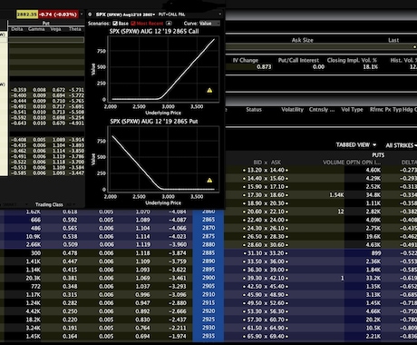The width and height of the screenshot is (417, 345).
Task: Click the call vega value 1.119
Action: click(142, 244)
